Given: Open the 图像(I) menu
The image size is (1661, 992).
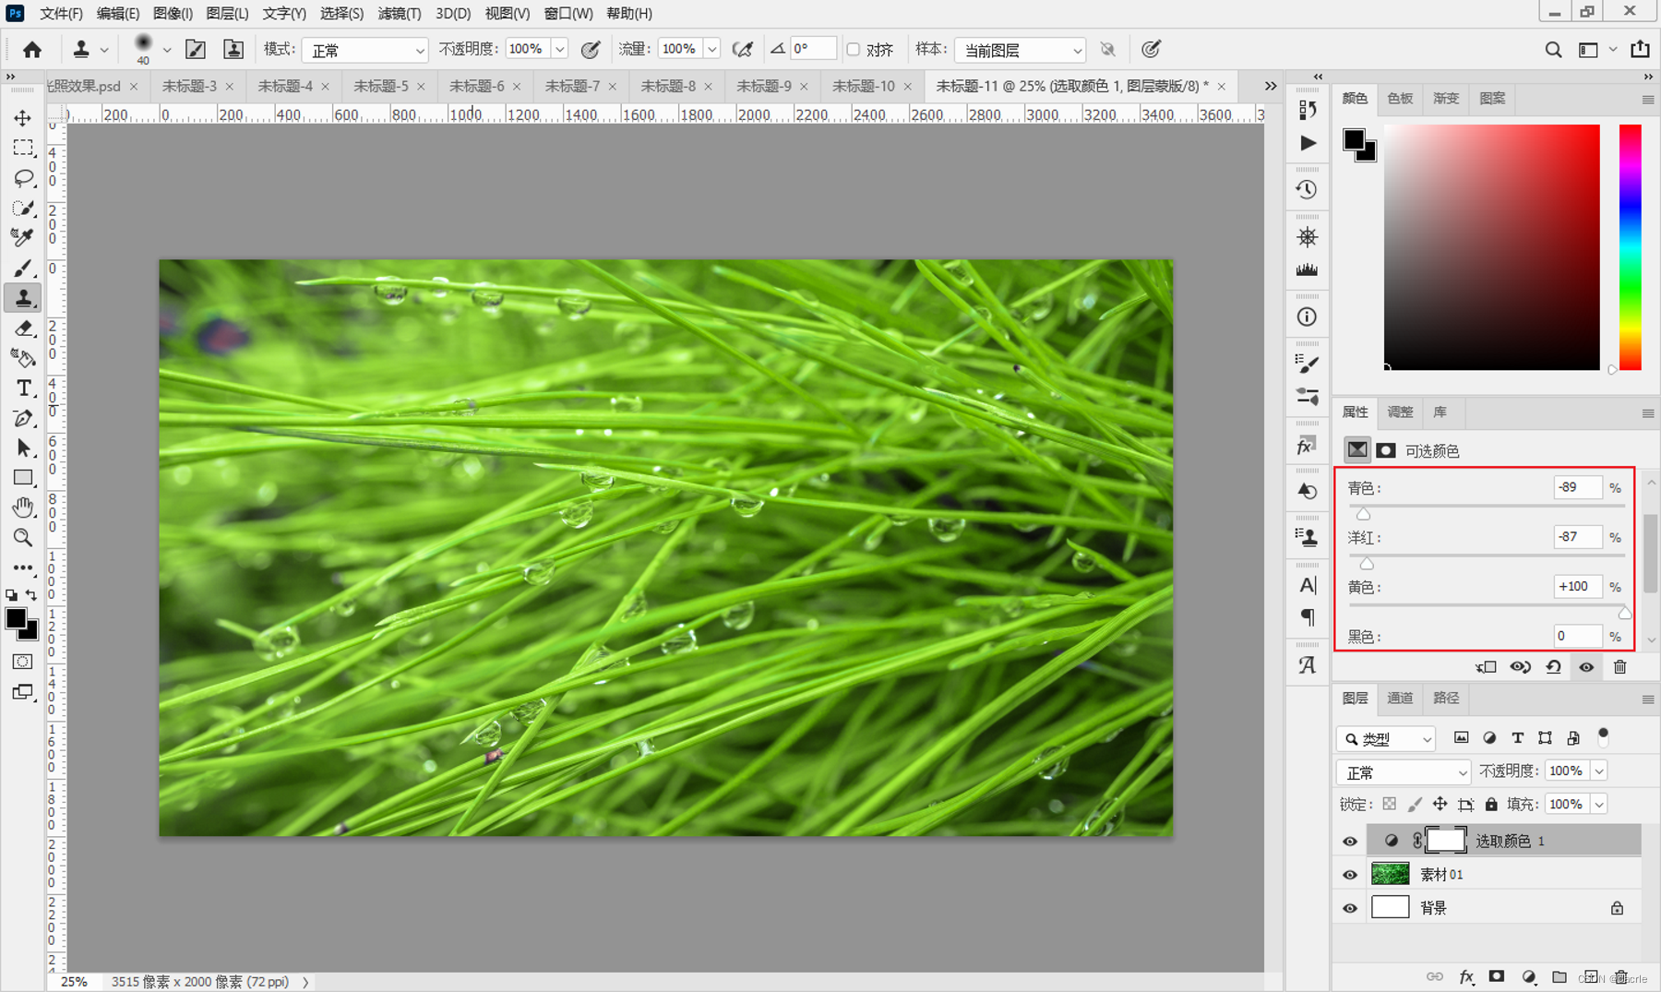Looking at the screenshot, I should pyautogui.click(x=173, y=13).
